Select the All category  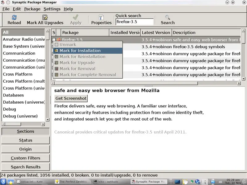[x=23, y=32]
